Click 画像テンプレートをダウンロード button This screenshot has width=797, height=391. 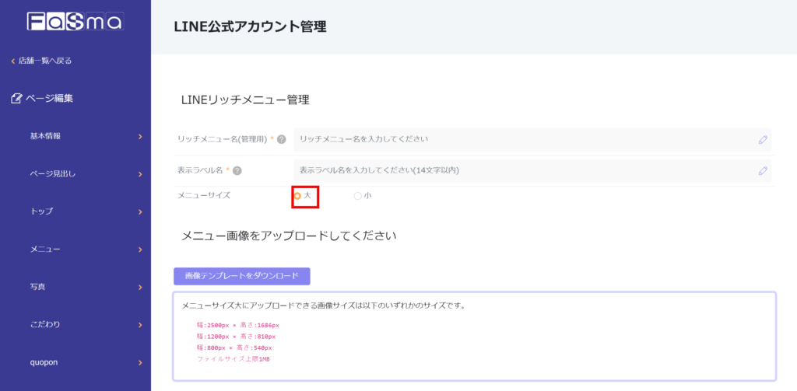241,276
